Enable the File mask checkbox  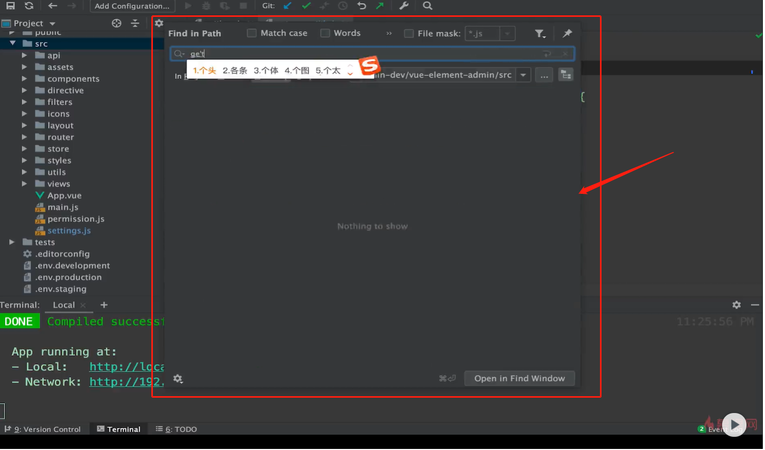point(409,33)
